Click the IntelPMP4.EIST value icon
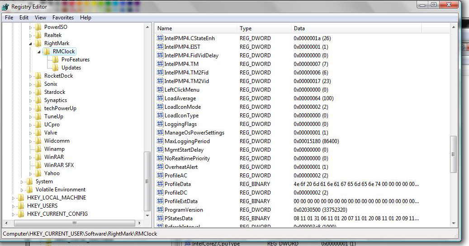The width and height of the screenshot is (469, 246). click(x=160, y=47)
